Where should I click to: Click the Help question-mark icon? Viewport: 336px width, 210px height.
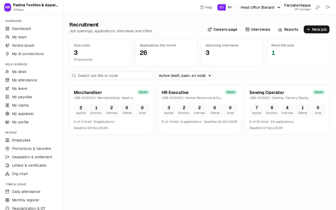[202, 7]
